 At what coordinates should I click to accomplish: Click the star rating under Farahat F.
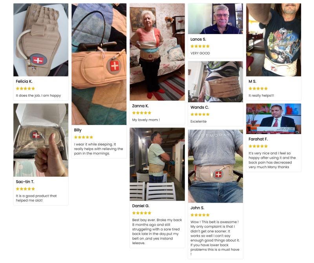pos(258,146)
